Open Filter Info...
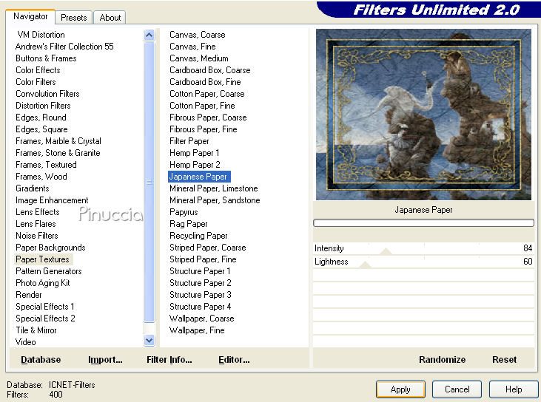The height and width of the screenshot is (402, 541). pyautogui.click(x=169, y=360)
